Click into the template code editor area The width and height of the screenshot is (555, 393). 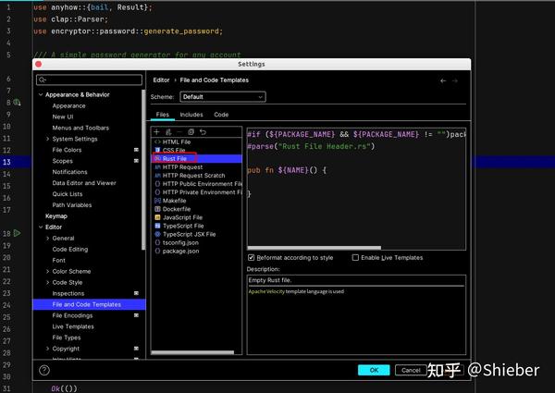click(356, 189)
